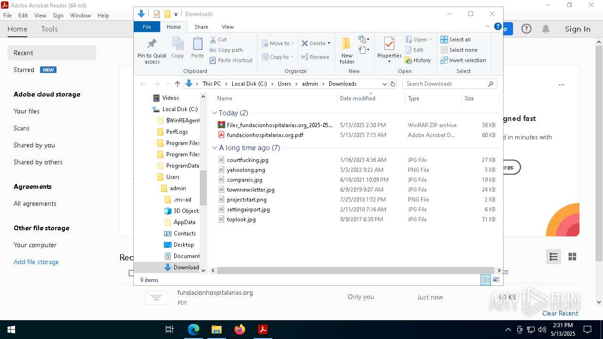Click the History button in Open group
This screenshot has height=339, width=603.
418,60
